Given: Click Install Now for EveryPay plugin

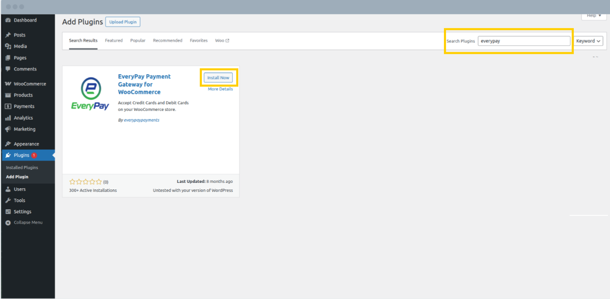Looking at the screenshot, I should click(x=218, y=77).
